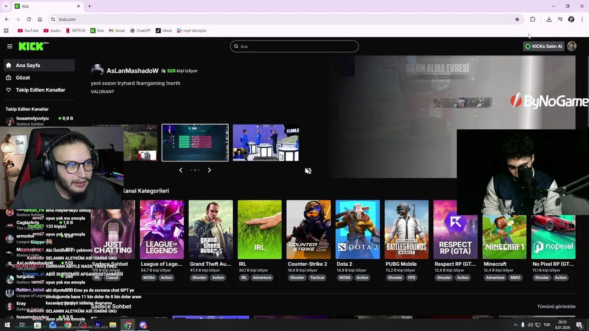Click the MOBA tag under League of Legends
The width and height of the screenshot is (589, 331).
pyautogui.click(x=149, y=278)
